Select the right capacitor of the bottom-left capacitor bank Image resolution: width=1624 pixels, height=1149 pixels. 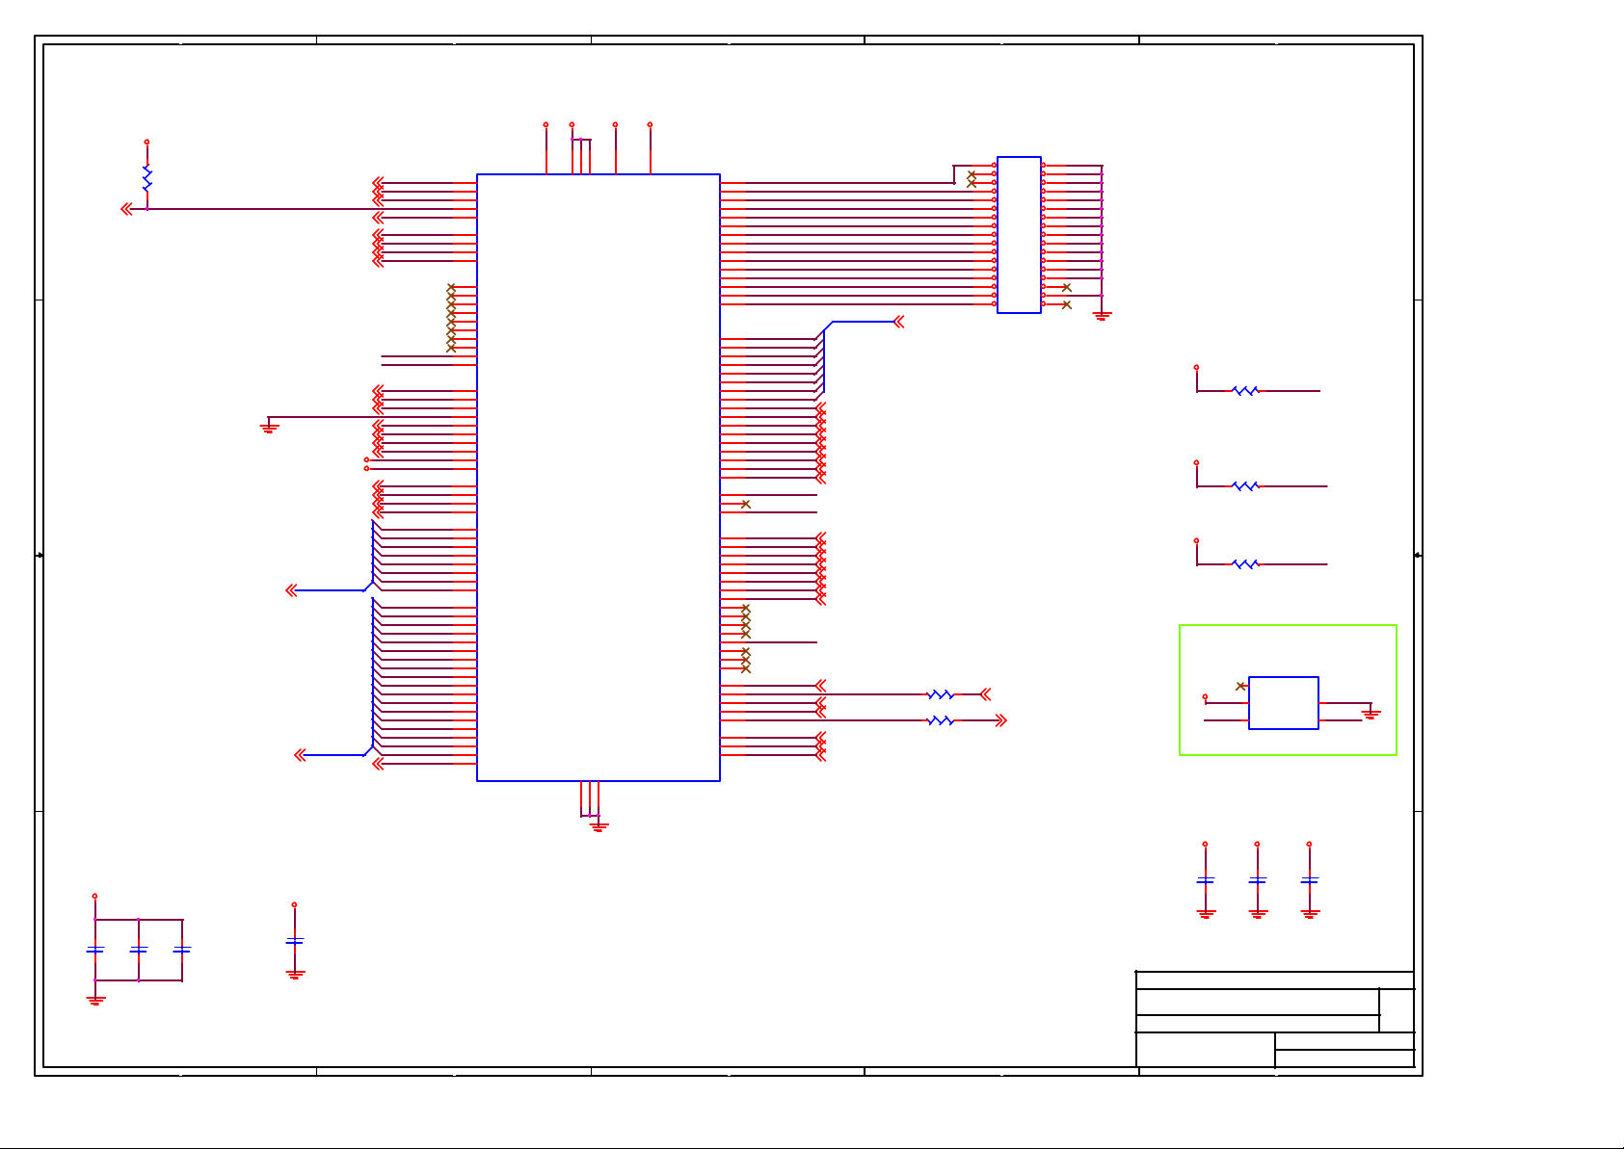click(x=181, y=951)
